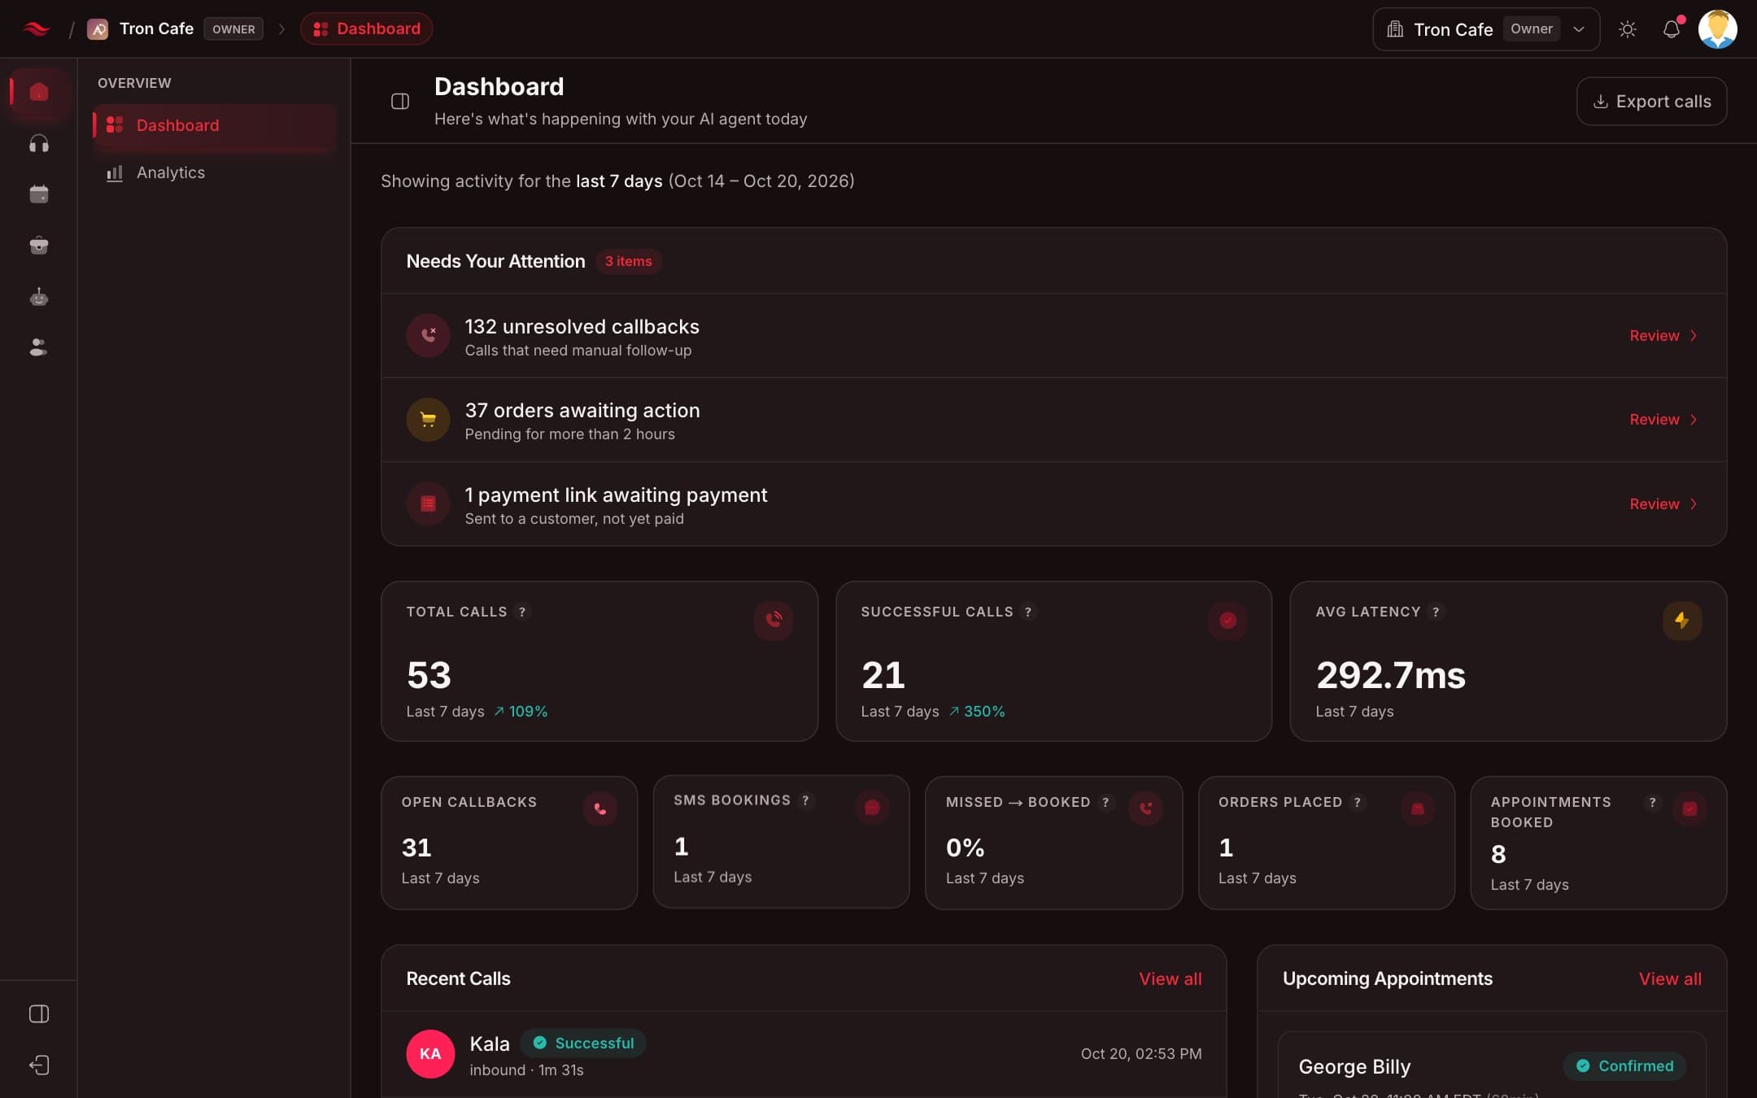Open the robot AI agent icon
The height and width of the screenshot is (1098, 1757).
tap(38, 297)
